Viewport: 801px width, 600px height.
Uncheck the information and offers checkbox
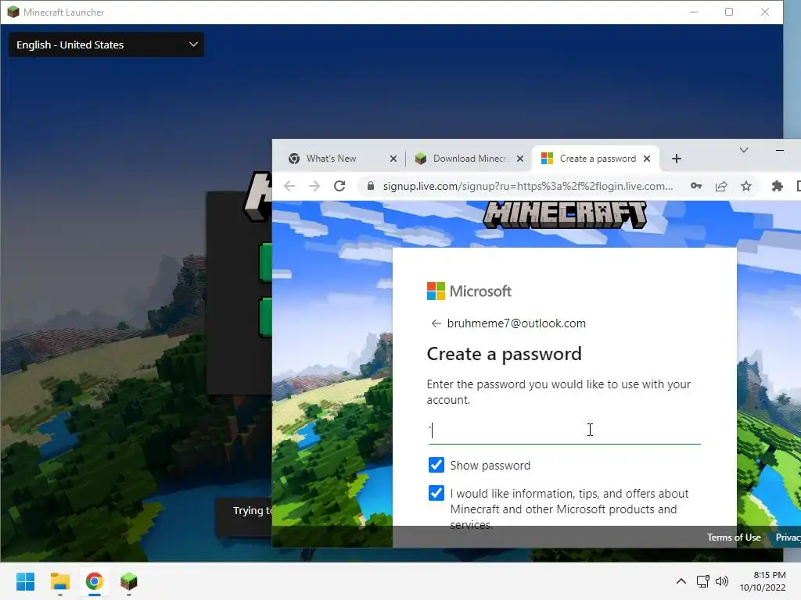pyautogui.click(x=436, y=493)
